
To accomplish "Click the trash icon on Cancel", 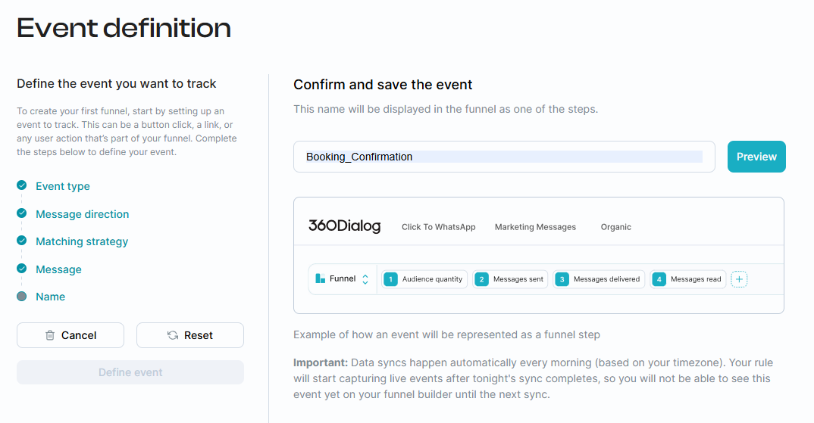I will click(x=50, y=335).
